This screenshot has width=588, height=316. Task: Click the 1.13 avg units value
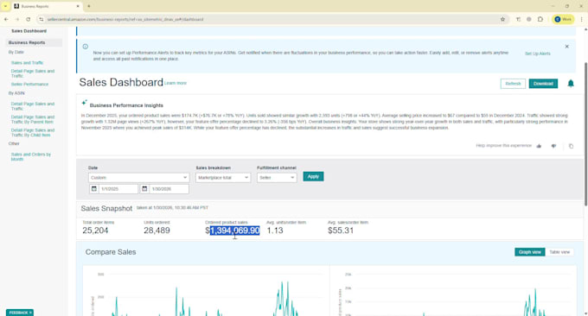(274, 231)
